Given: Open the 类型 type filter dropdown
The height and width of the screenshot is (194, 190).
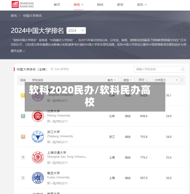Looking at the screenshot, I should tap(128, 80).
